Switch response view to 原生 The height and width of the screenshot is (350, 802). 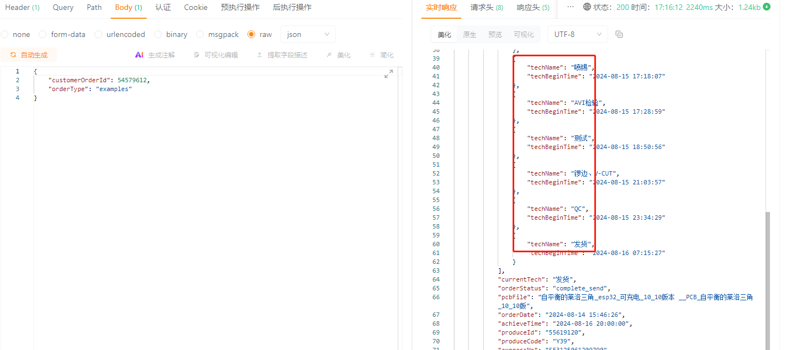[x=469, y=34]
